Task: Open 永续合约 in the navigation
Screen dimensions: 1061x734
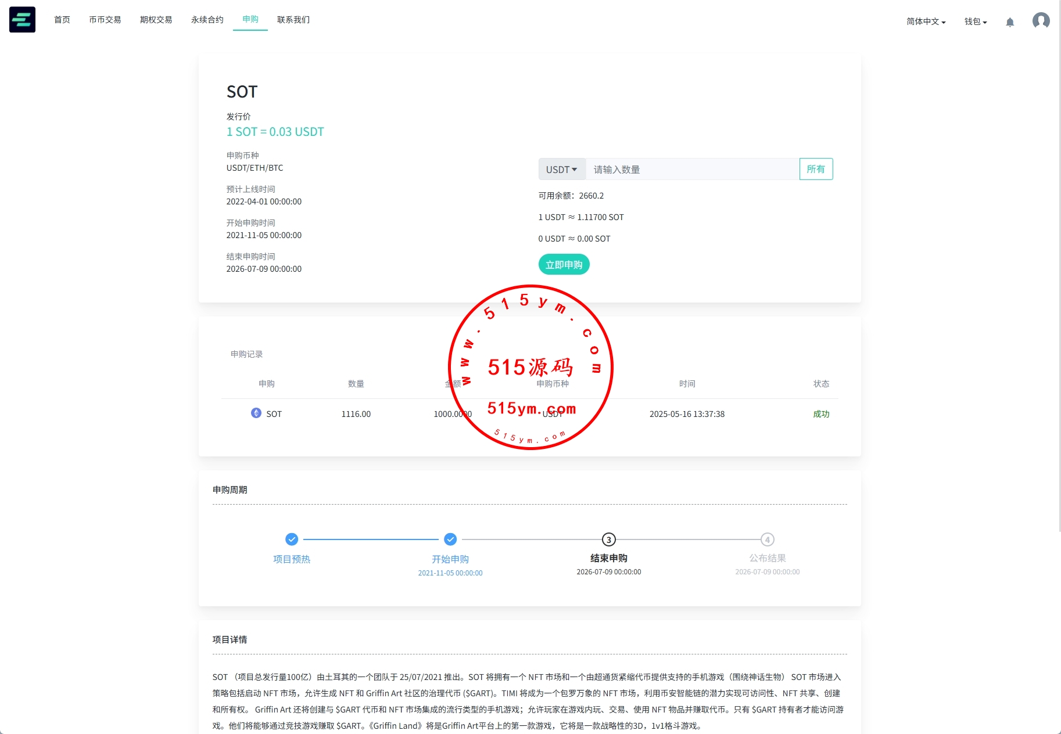Action: click(x=207, y=20)
